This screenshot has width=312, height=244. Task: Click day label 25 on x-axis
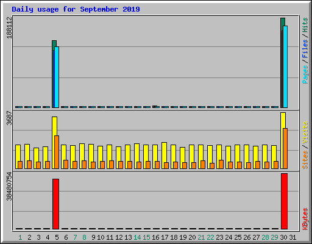pyautogui.click(x=238, y=237)
